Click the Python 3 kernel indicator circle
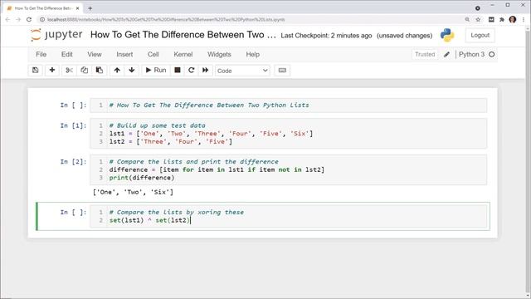The width and height of the screenshot is (531, 299). coord(492,54)
